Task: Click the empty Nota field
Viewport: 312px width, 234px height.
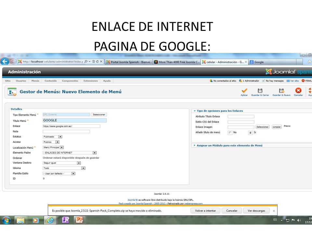Action: [66, 132]
